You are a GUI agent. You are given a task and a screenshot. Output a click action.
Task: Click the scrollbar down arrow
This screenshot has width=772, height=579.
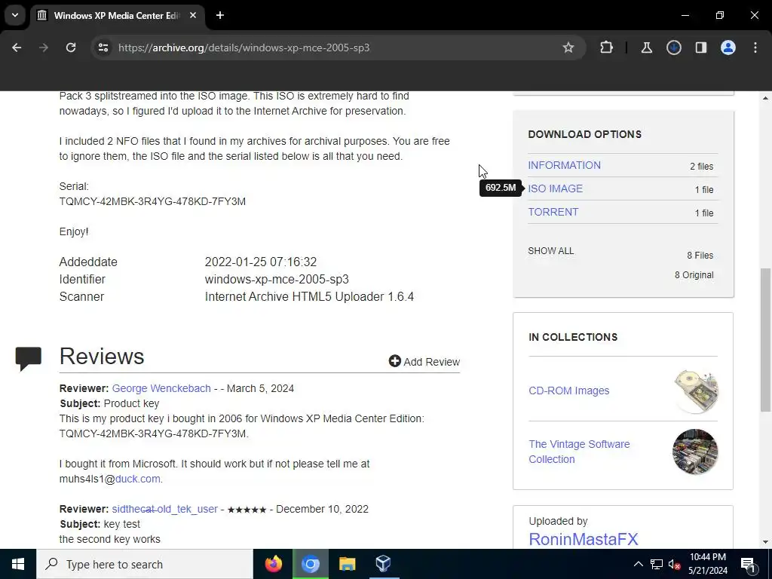(x=766, y=542)
